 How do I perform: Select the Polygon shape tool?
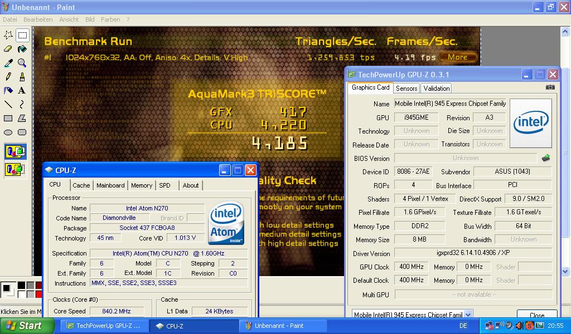[x=22, y=119]
